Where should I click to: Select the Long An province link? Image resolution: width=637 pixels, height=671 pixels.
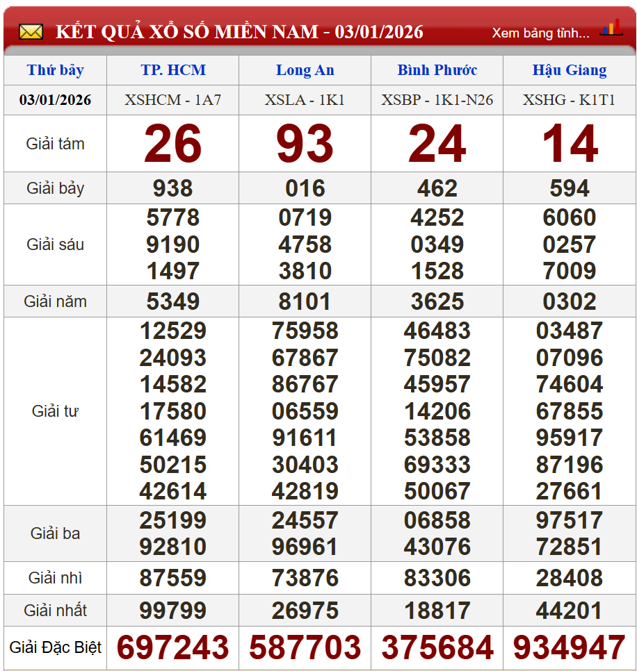click(305, 70)
